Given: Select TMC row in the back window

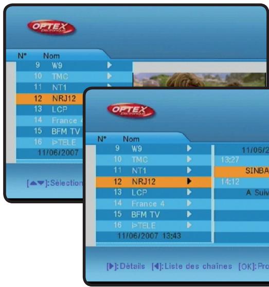Looking at the screenshot, I should 74,76.
